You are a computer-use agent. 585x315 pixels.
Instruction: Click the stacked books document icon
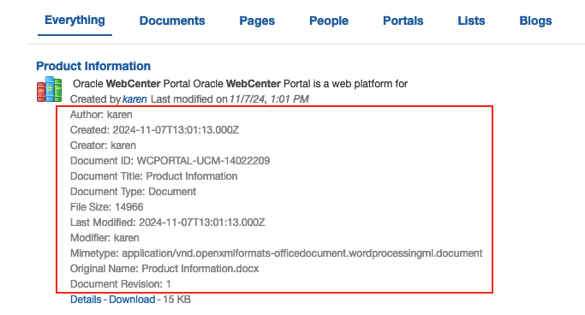(49, 89)
